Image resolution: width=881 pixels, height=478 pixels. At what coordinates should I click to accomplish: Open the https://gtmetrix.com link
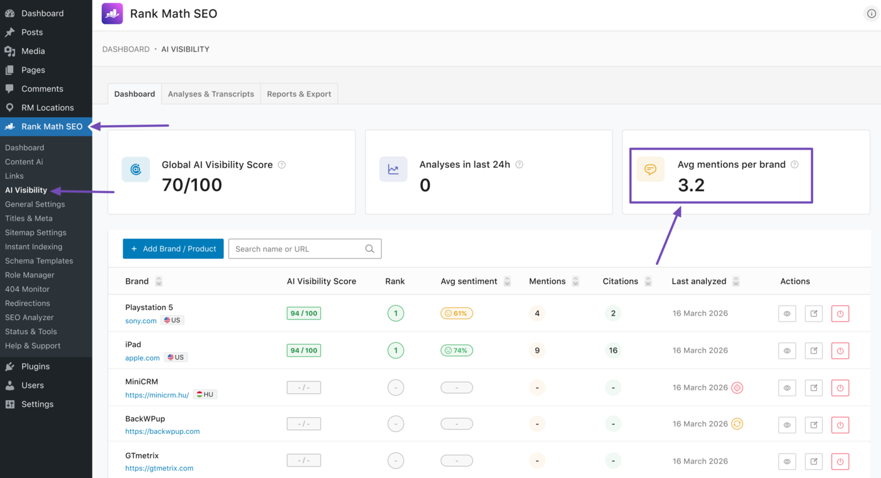(x=159, y=468)
